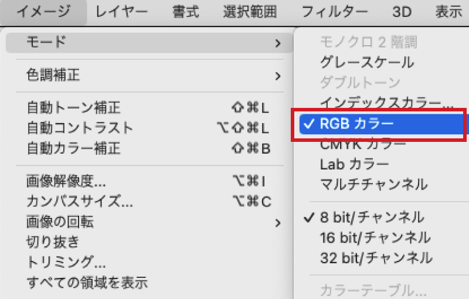Screen dimensions: 469x299
Task: Open the フィルター menu
Action: [335, 11]
